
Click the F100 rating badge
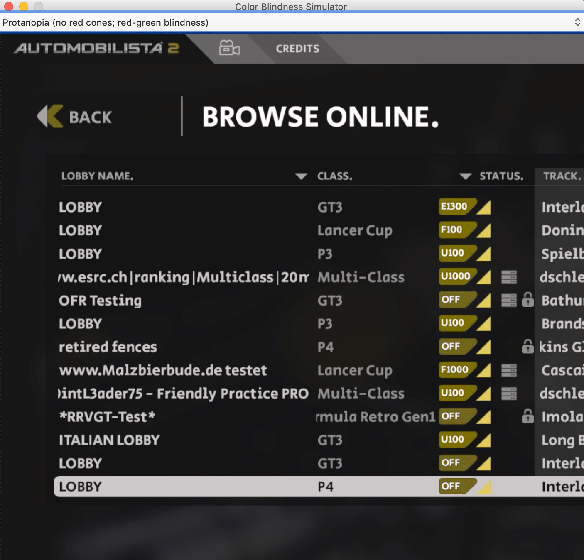[457, 230]
